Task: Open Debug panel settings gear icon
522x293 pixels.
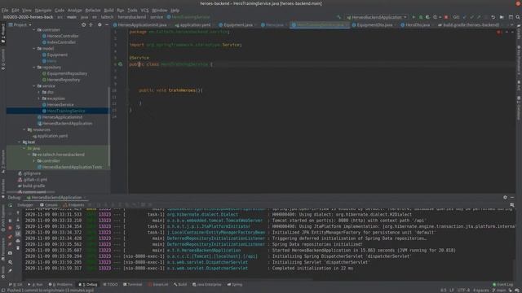Action: click(x=505, y=197)
